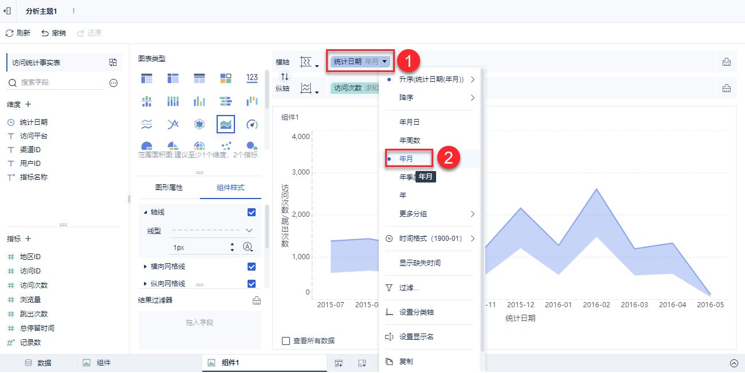This screenshot has height=373, width=745.
Task: Select the 跳出次数 indicator field
Action: [x=34, y=314]
